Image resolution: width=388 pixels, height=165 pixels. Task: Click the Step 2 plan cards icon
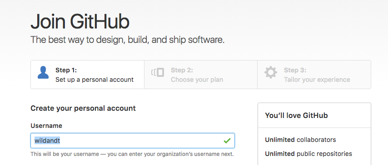coord(158,72)
